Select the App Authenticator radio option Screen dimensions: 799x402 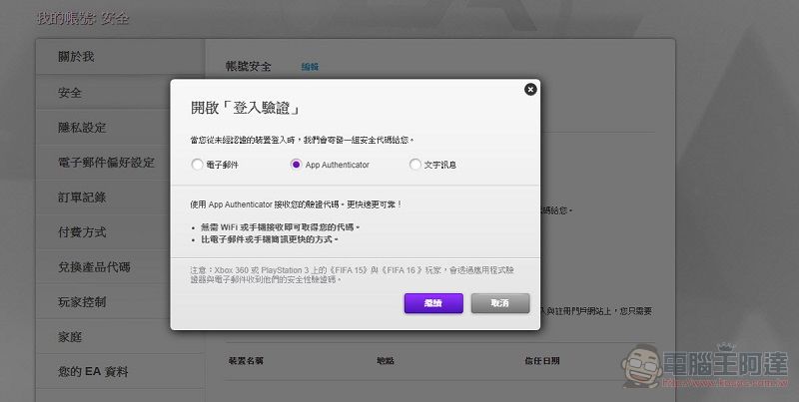click(x=296, y=165)
